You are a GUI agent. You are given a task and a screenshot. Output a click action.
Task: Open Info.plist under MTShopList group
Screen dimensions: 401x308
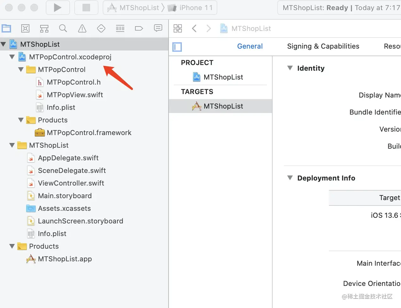[x=52, y=234]
